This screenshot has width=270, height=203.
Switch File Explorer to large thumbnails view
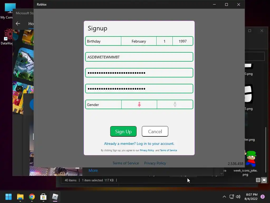coord(264,180)
